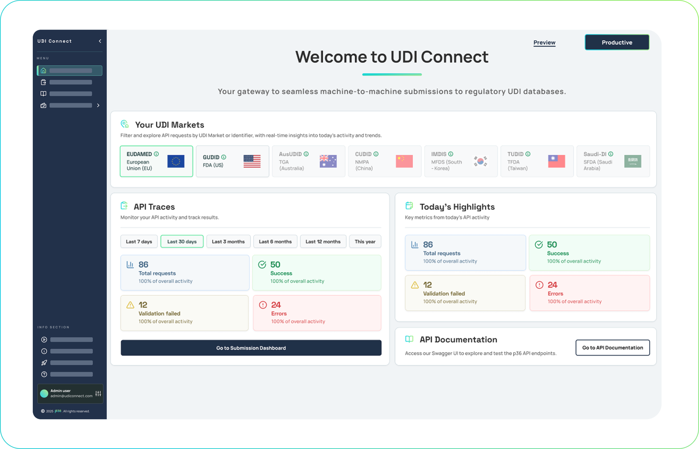Open API Traces Errors card
The image size is (699, 449).
[317, 313]
